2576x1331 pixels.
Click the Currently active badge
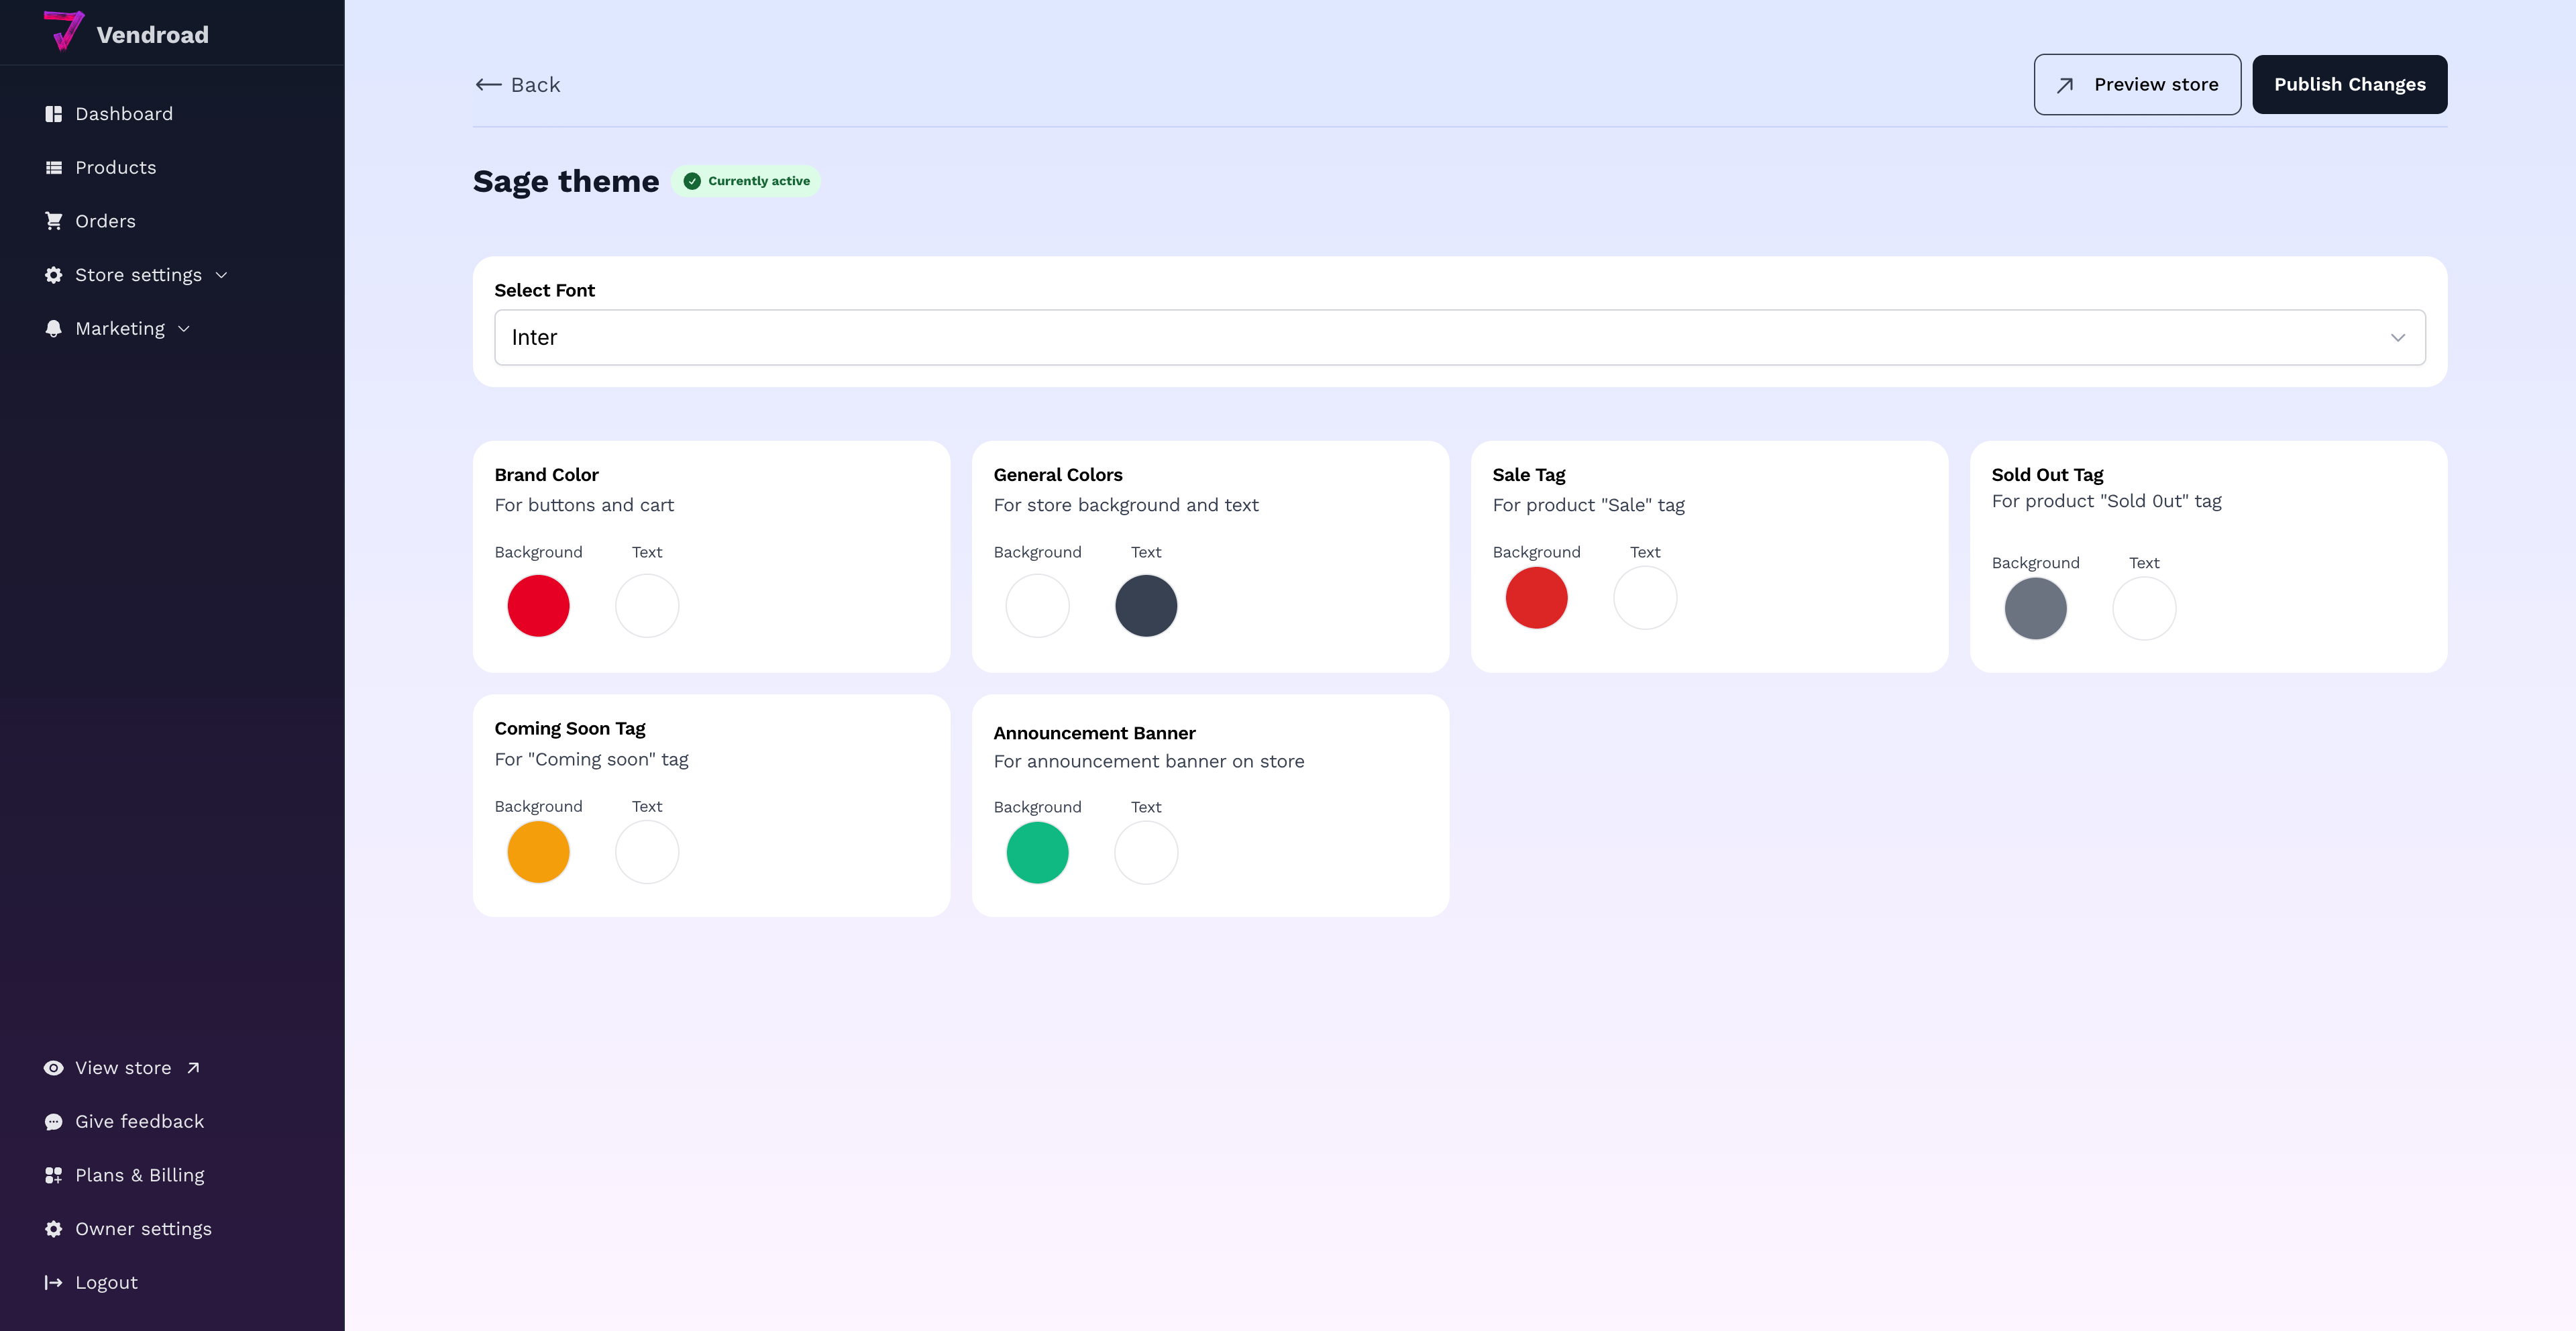tap(746, 181)
